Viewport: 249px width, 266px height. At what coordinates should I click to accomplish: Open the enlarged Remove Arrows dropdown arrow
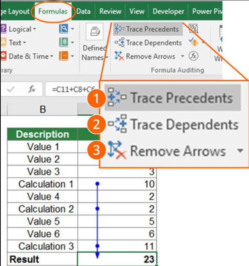coord(240,150)
